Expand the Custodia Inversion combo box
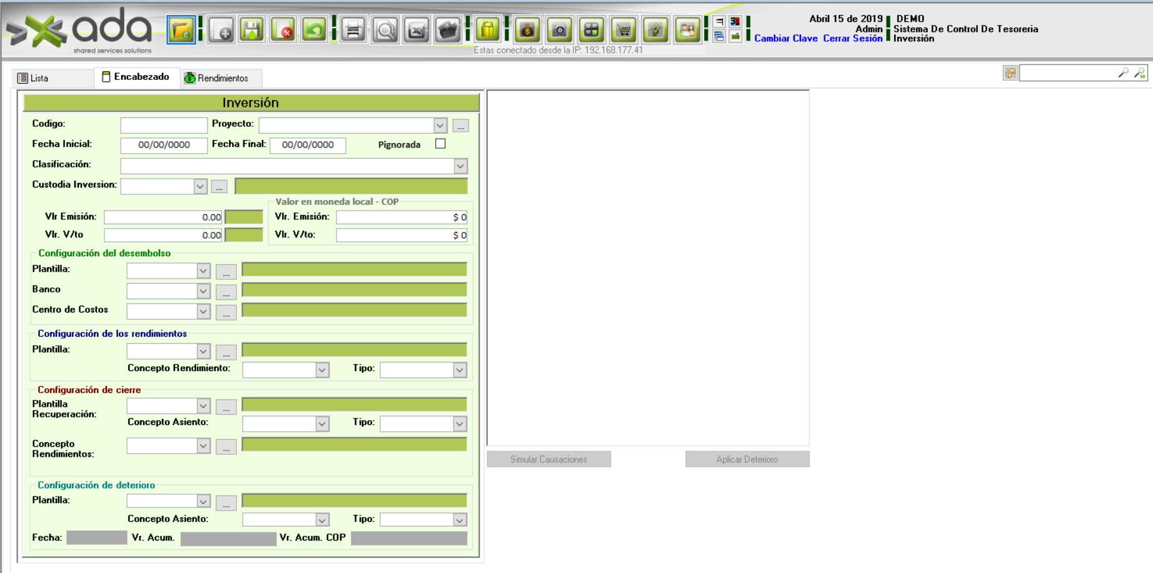Image resolution: width=1153 pixels, height=573 pixels. 200,186
